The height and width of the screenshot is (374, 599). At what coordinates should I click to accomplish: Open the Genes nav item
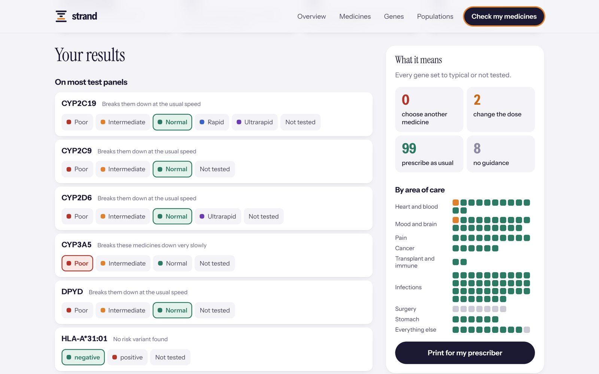394,16
